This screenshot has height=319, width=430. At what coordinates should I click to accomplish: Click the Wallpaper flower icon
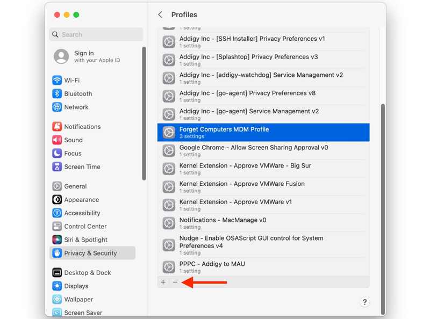(57, 299)
